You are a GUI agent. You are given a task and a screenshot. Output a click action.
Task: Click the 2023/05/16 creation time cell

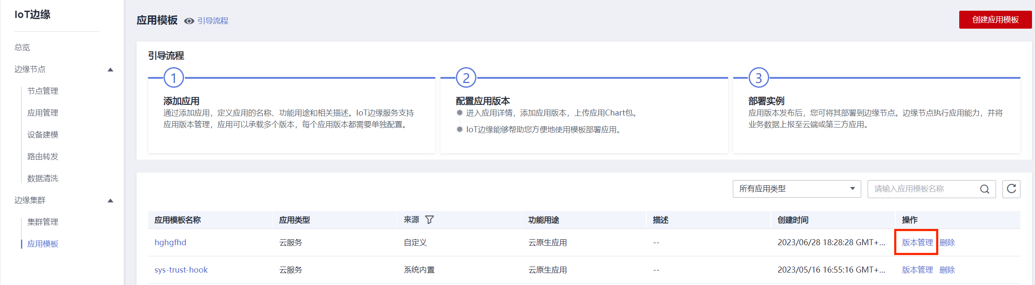pyautogui.click(x=831, y=270)
